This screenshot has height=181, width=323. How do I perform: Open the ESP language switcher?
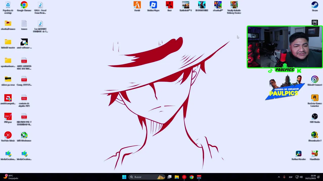tap(291, 177)
